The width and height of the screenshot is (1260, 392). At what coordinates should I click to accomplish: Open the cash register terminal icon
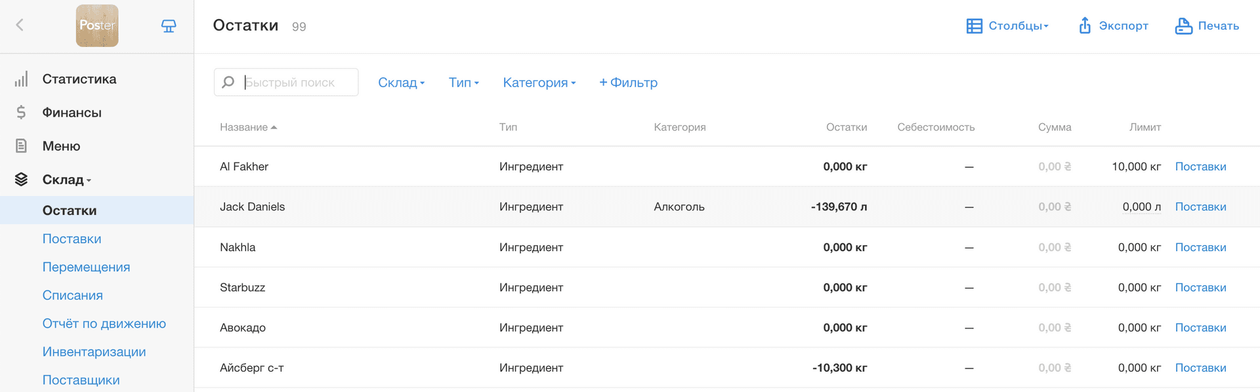coord(169,26)
